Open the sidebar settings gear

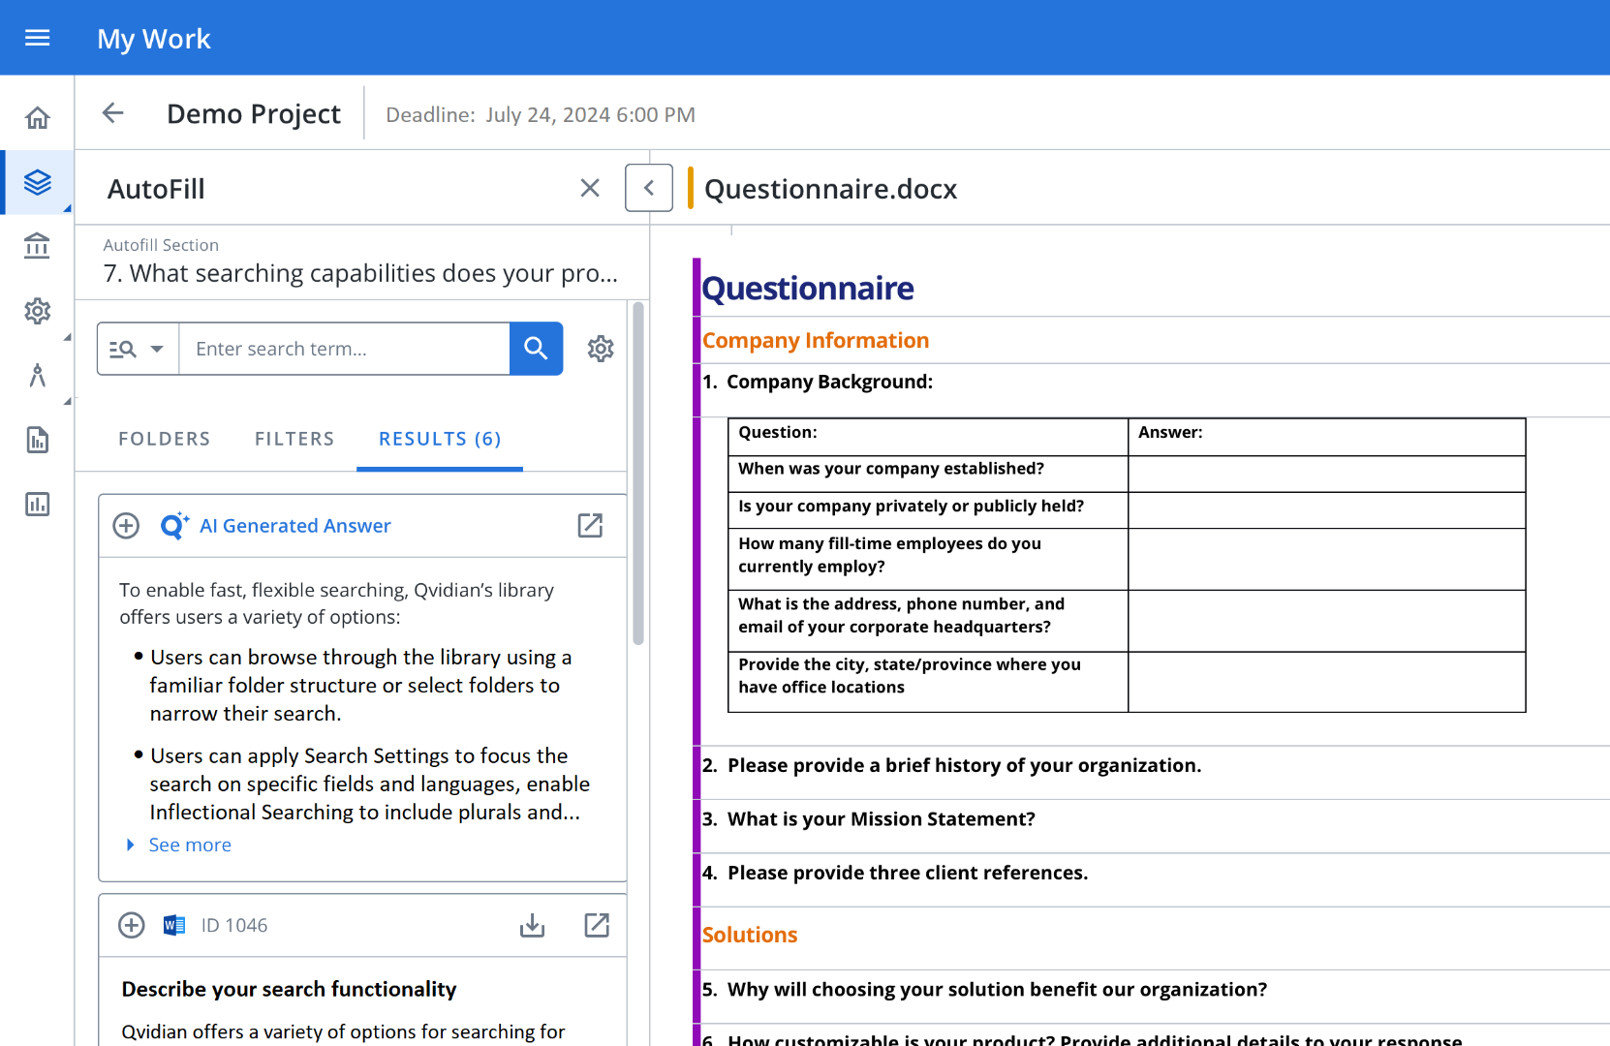click(x=37, y=311)
